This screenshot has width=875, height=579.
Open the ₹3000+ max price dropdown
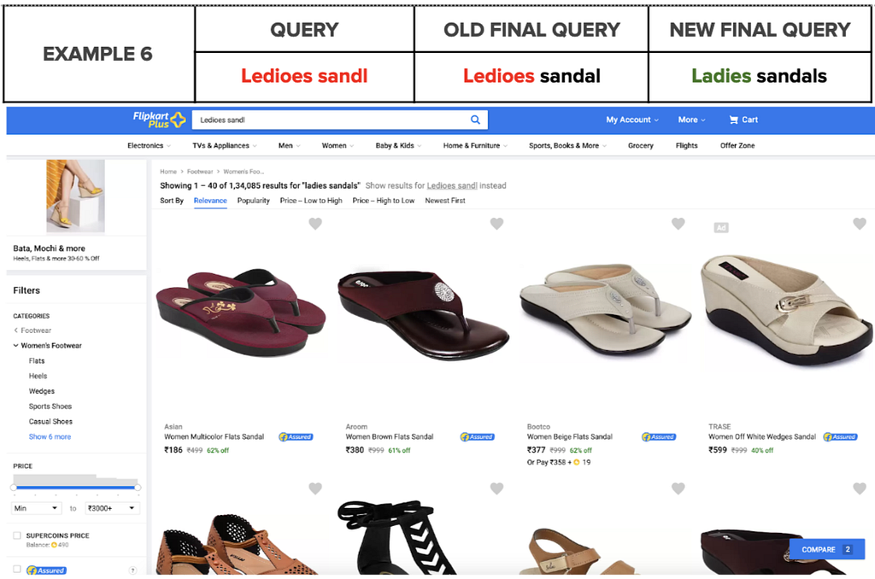point(112,508)
